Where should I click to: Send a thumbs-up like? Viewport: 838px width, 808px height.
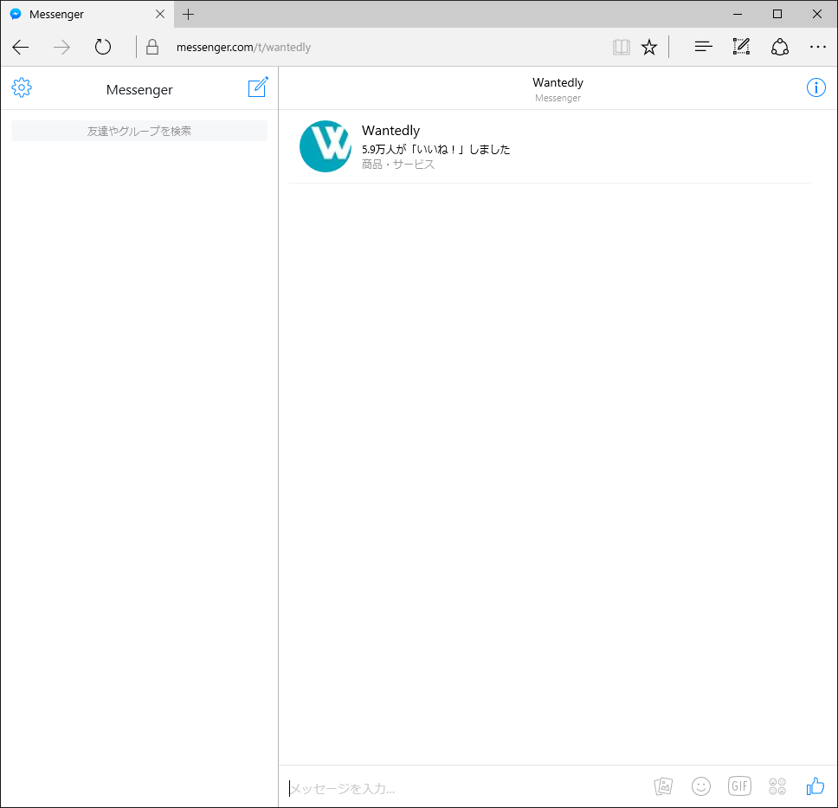815,786
